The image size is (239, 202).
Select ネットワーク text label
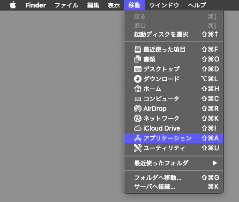click(161, 118)
